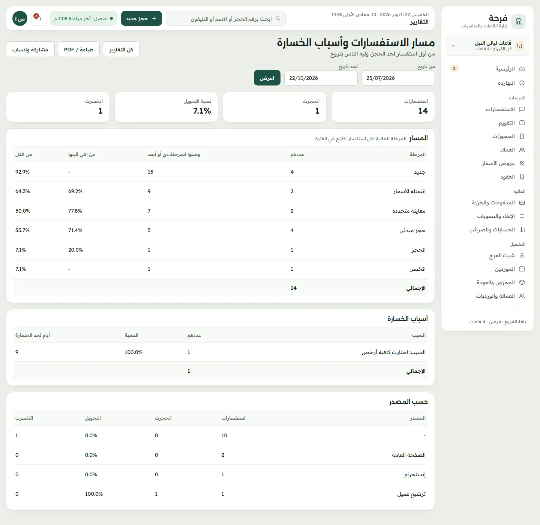Click the الحسابات والضرائب bar chart icon
Image resolution: width=540 pixels, height=525 pixels.
[x=522, y=229]
